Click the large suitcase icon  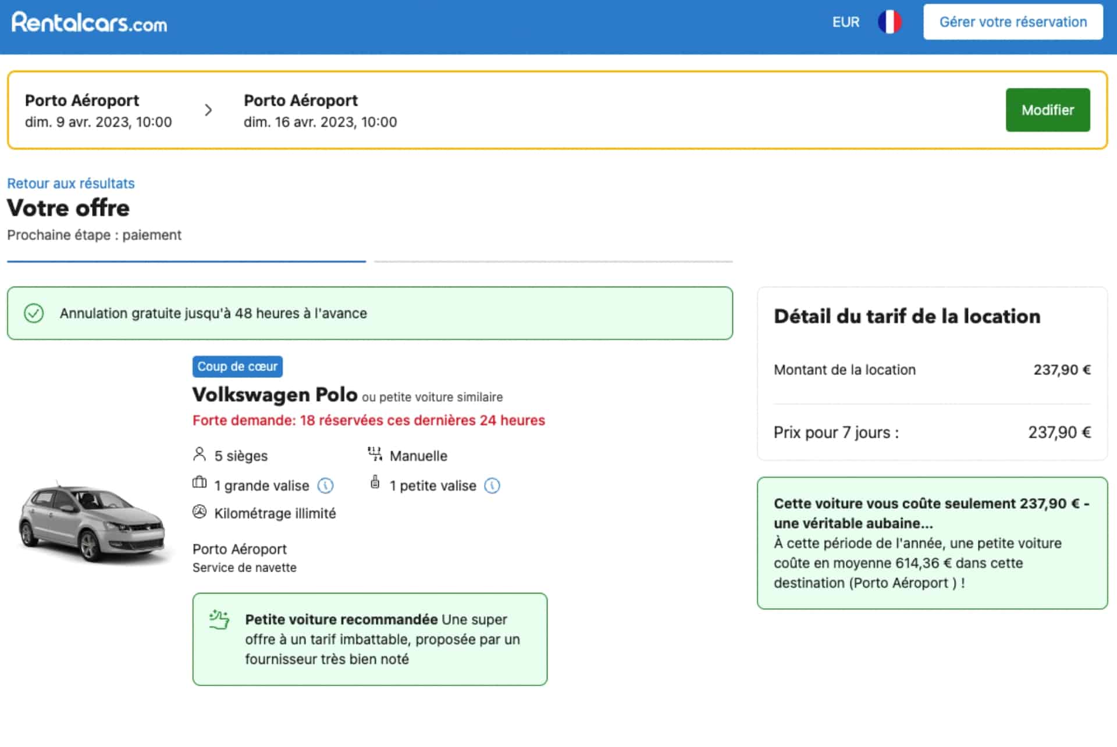point(199,482)
